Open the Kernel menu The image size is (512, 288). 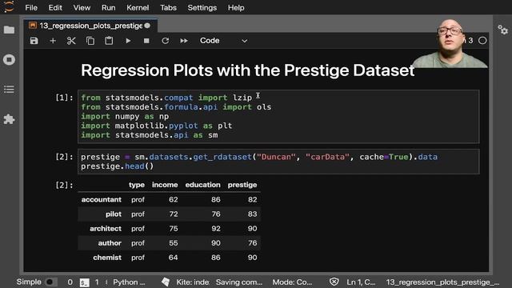point(138,7)
